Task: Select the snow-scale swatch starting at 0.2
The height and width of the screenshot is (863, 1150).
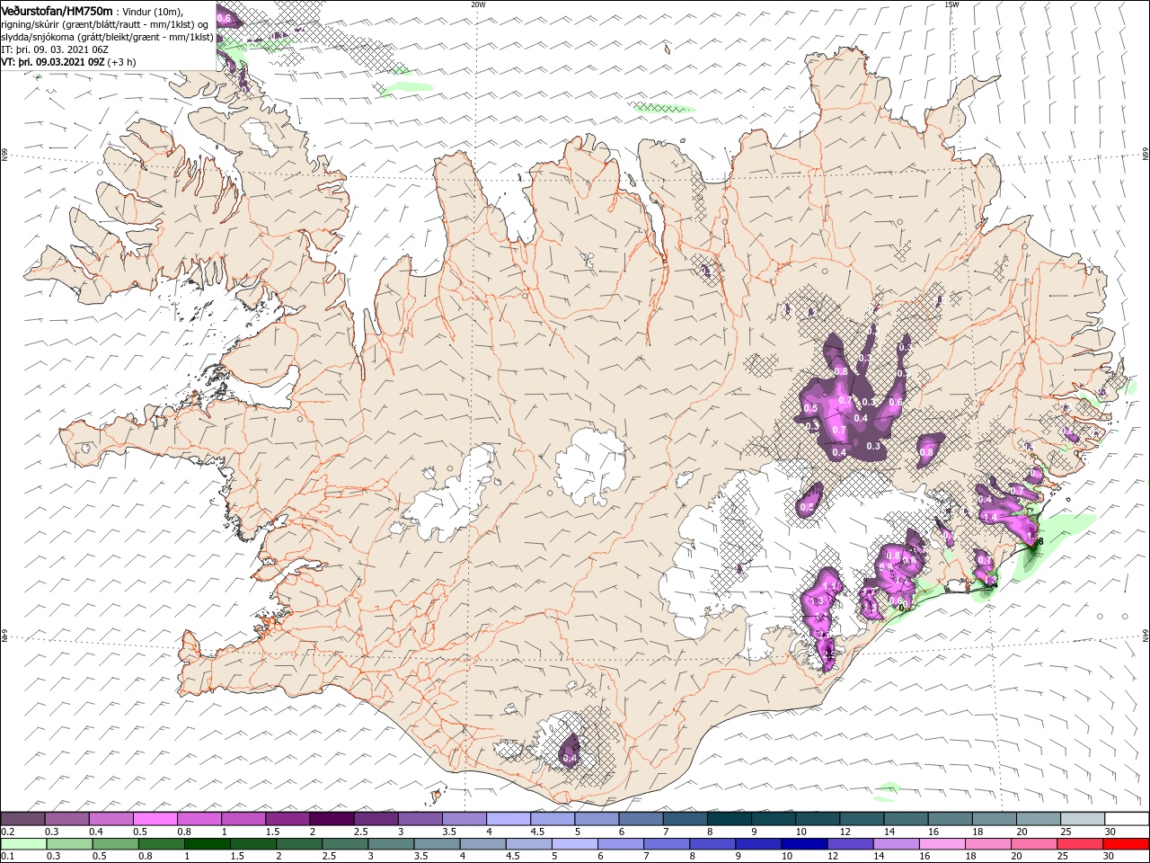Action: (22, 819)
